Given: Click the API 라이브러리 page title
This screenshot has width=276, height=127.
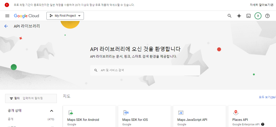Looking at the screenshot, I should [27, 26].
